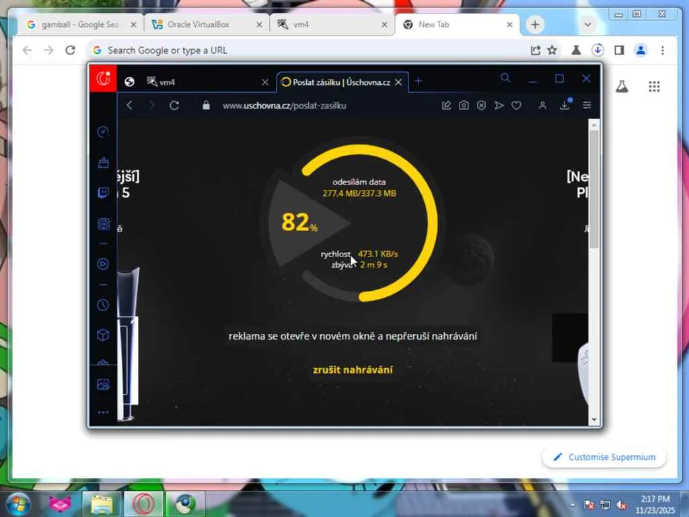This screenshot has height=517, width=689.
Task: Click the Chrome bookmark star icon
Action: click(552, 50)
